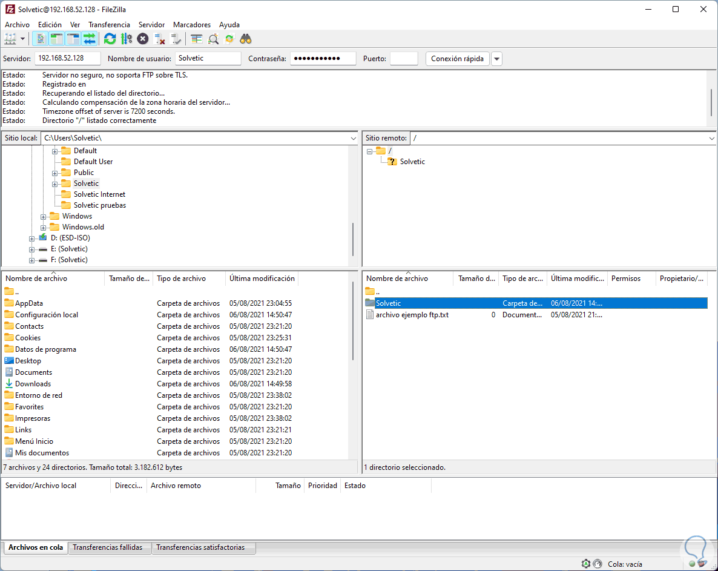Expand the Windows folder node
Screen dimensions: 718x571
[x=43, y=217]
